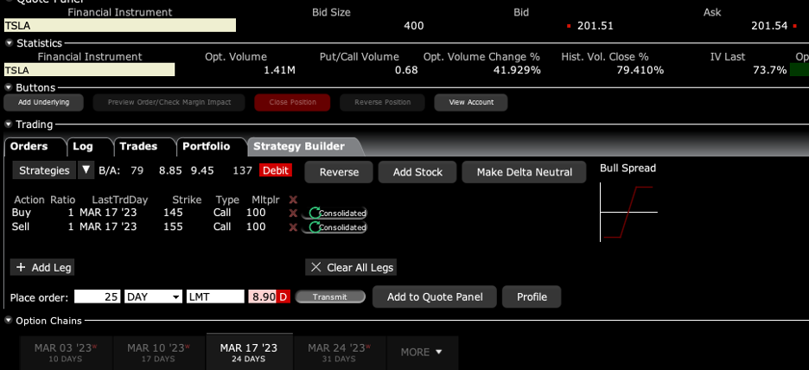Click TSLA in the Quote Panel
The width and height of the screenshot is (809, 370).
pos(119,25)
